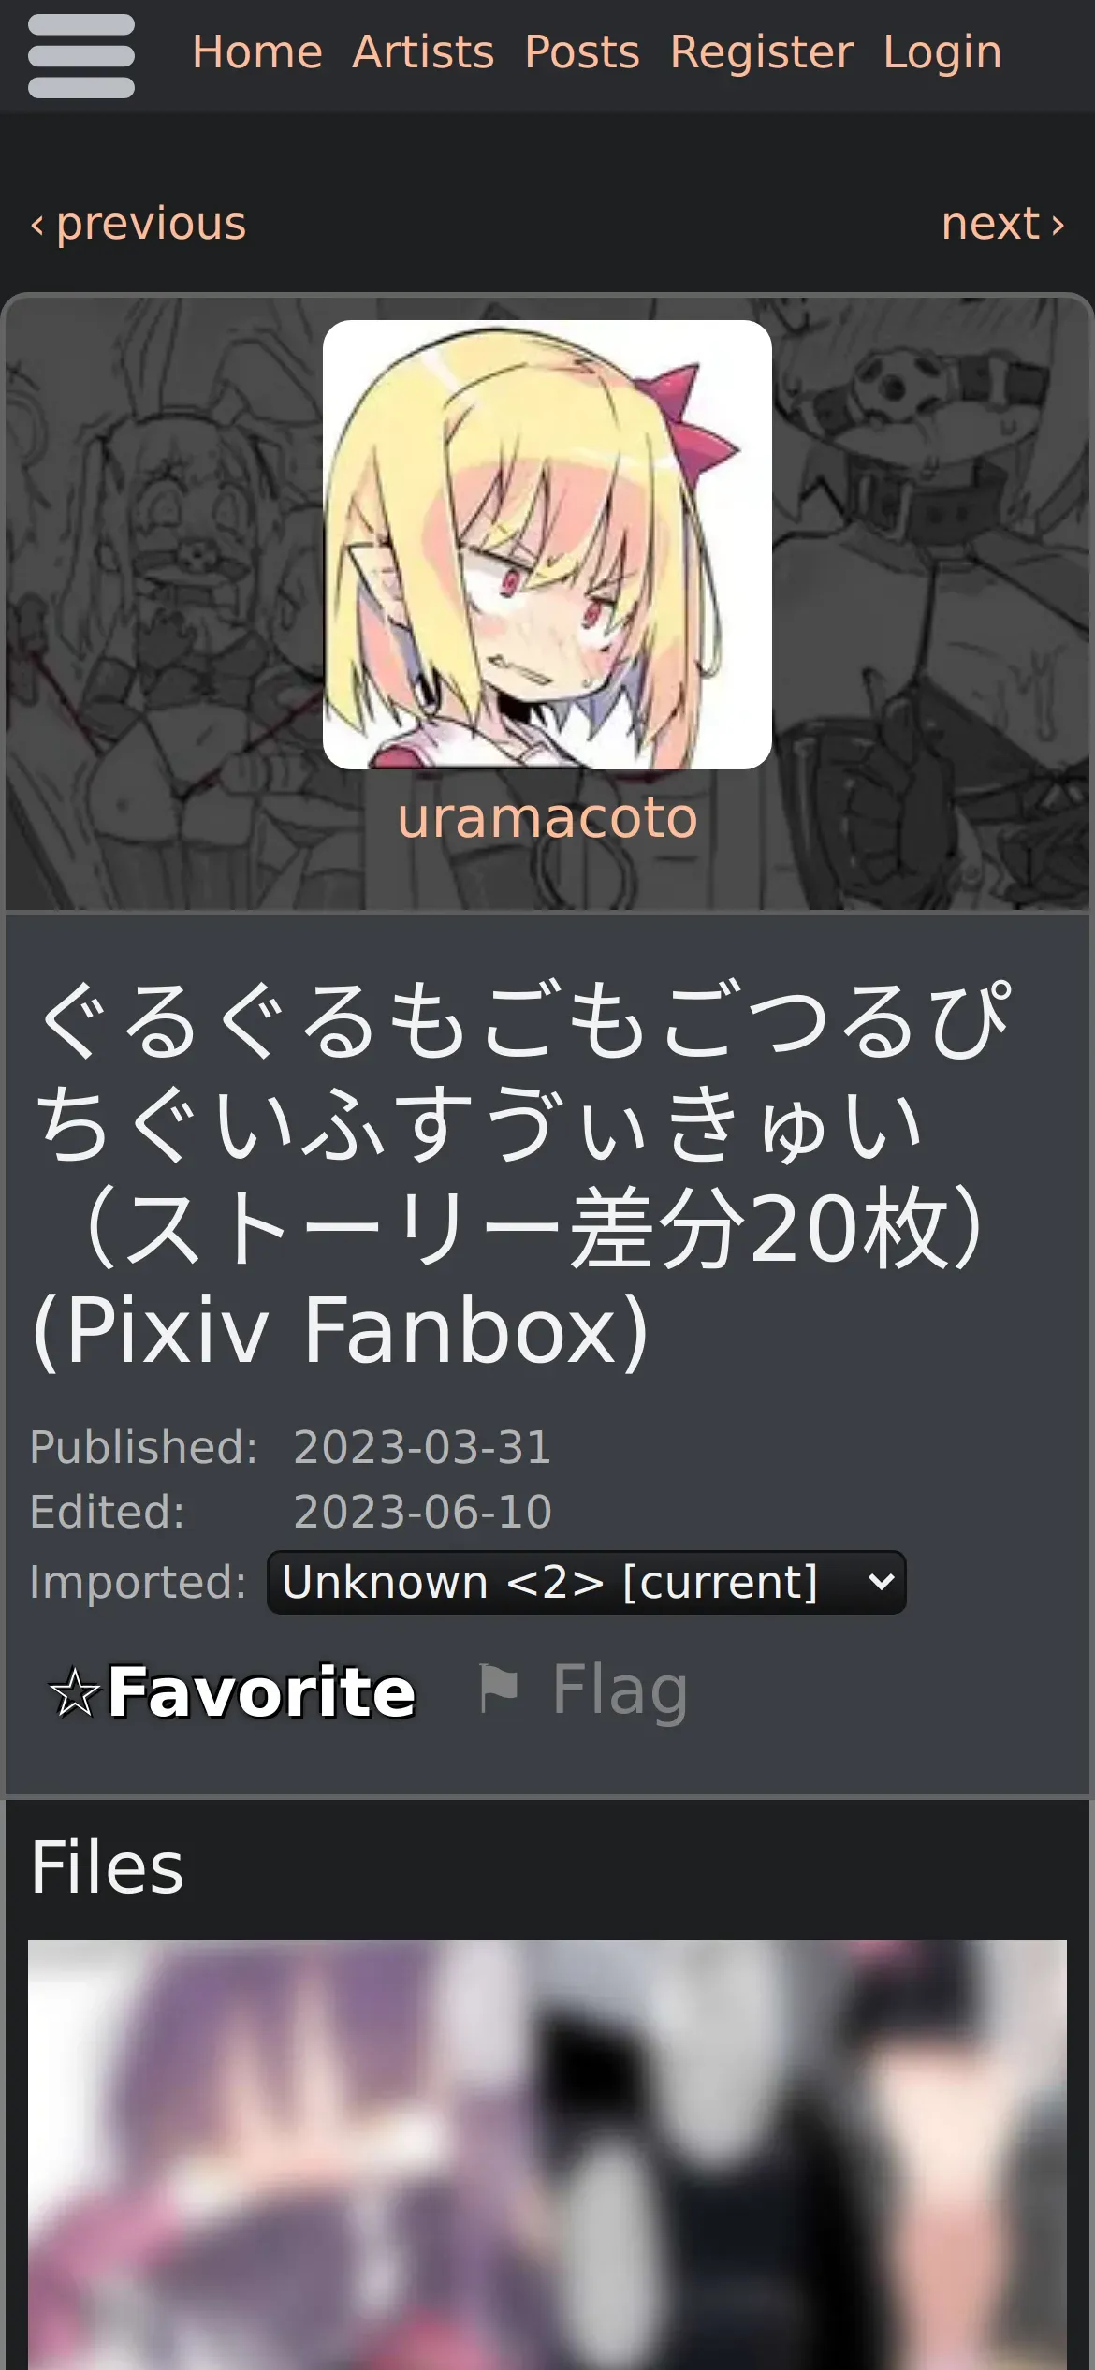The height and width of the screenshot is (2370, 1095).
Task: Click the dropdown chevron arrow in Imported
Action: click(881, 1583)
